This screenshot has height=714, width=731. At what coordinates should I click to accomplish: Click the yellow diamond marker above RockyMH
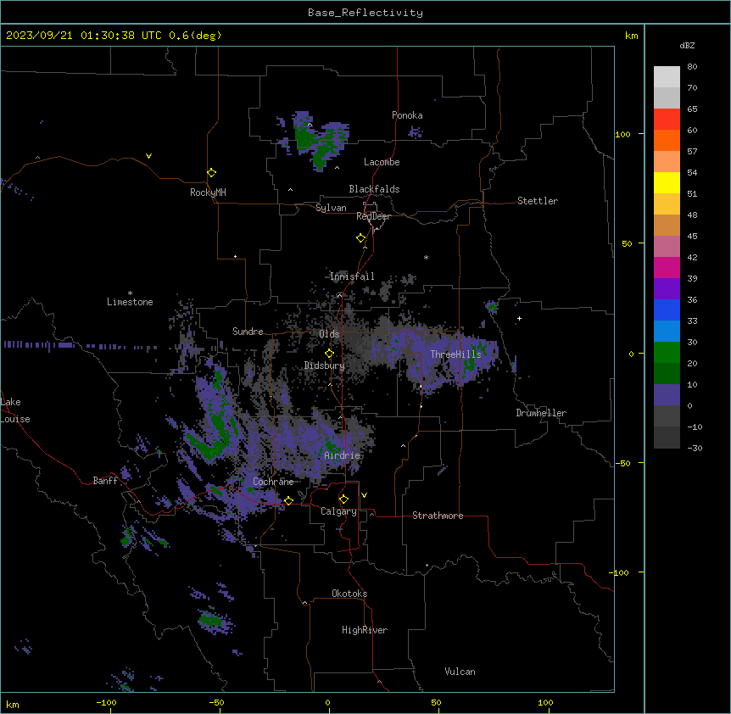pyautogui.click(x=211, y=172)
